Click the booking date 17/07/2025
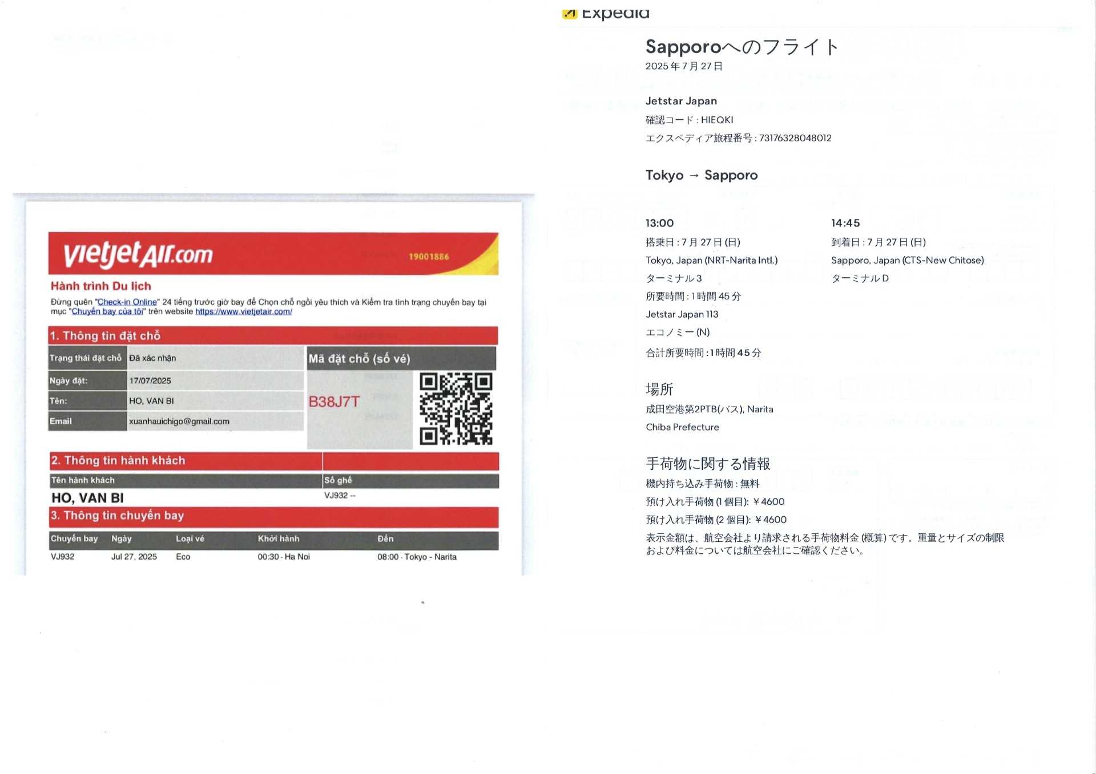 (x=150, y=380)
